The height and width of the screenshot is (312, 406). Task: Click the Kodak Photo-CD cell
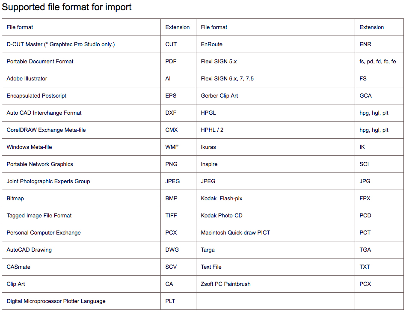[222, 216]
